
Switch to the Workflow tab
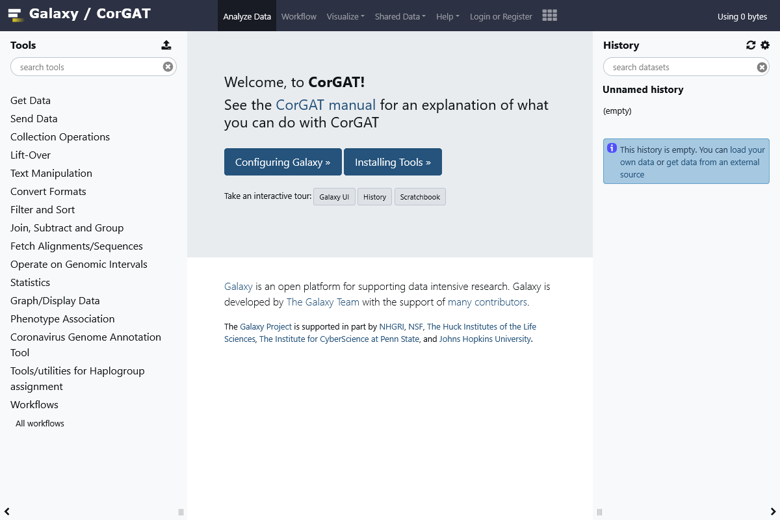[x=299, y=16]
